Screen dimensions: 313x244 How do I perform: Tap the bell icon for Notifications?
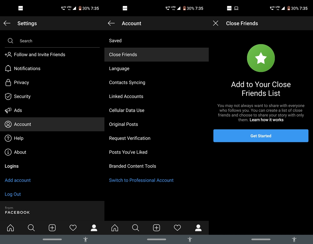coord(8,69)
